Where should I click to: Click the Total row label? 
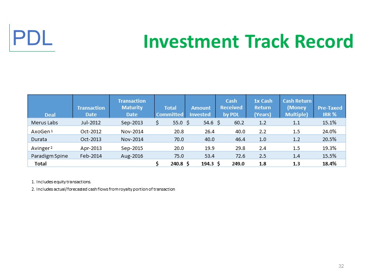41,164
